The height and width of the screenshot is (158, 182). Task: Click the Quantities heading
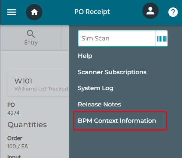(27, 125)
